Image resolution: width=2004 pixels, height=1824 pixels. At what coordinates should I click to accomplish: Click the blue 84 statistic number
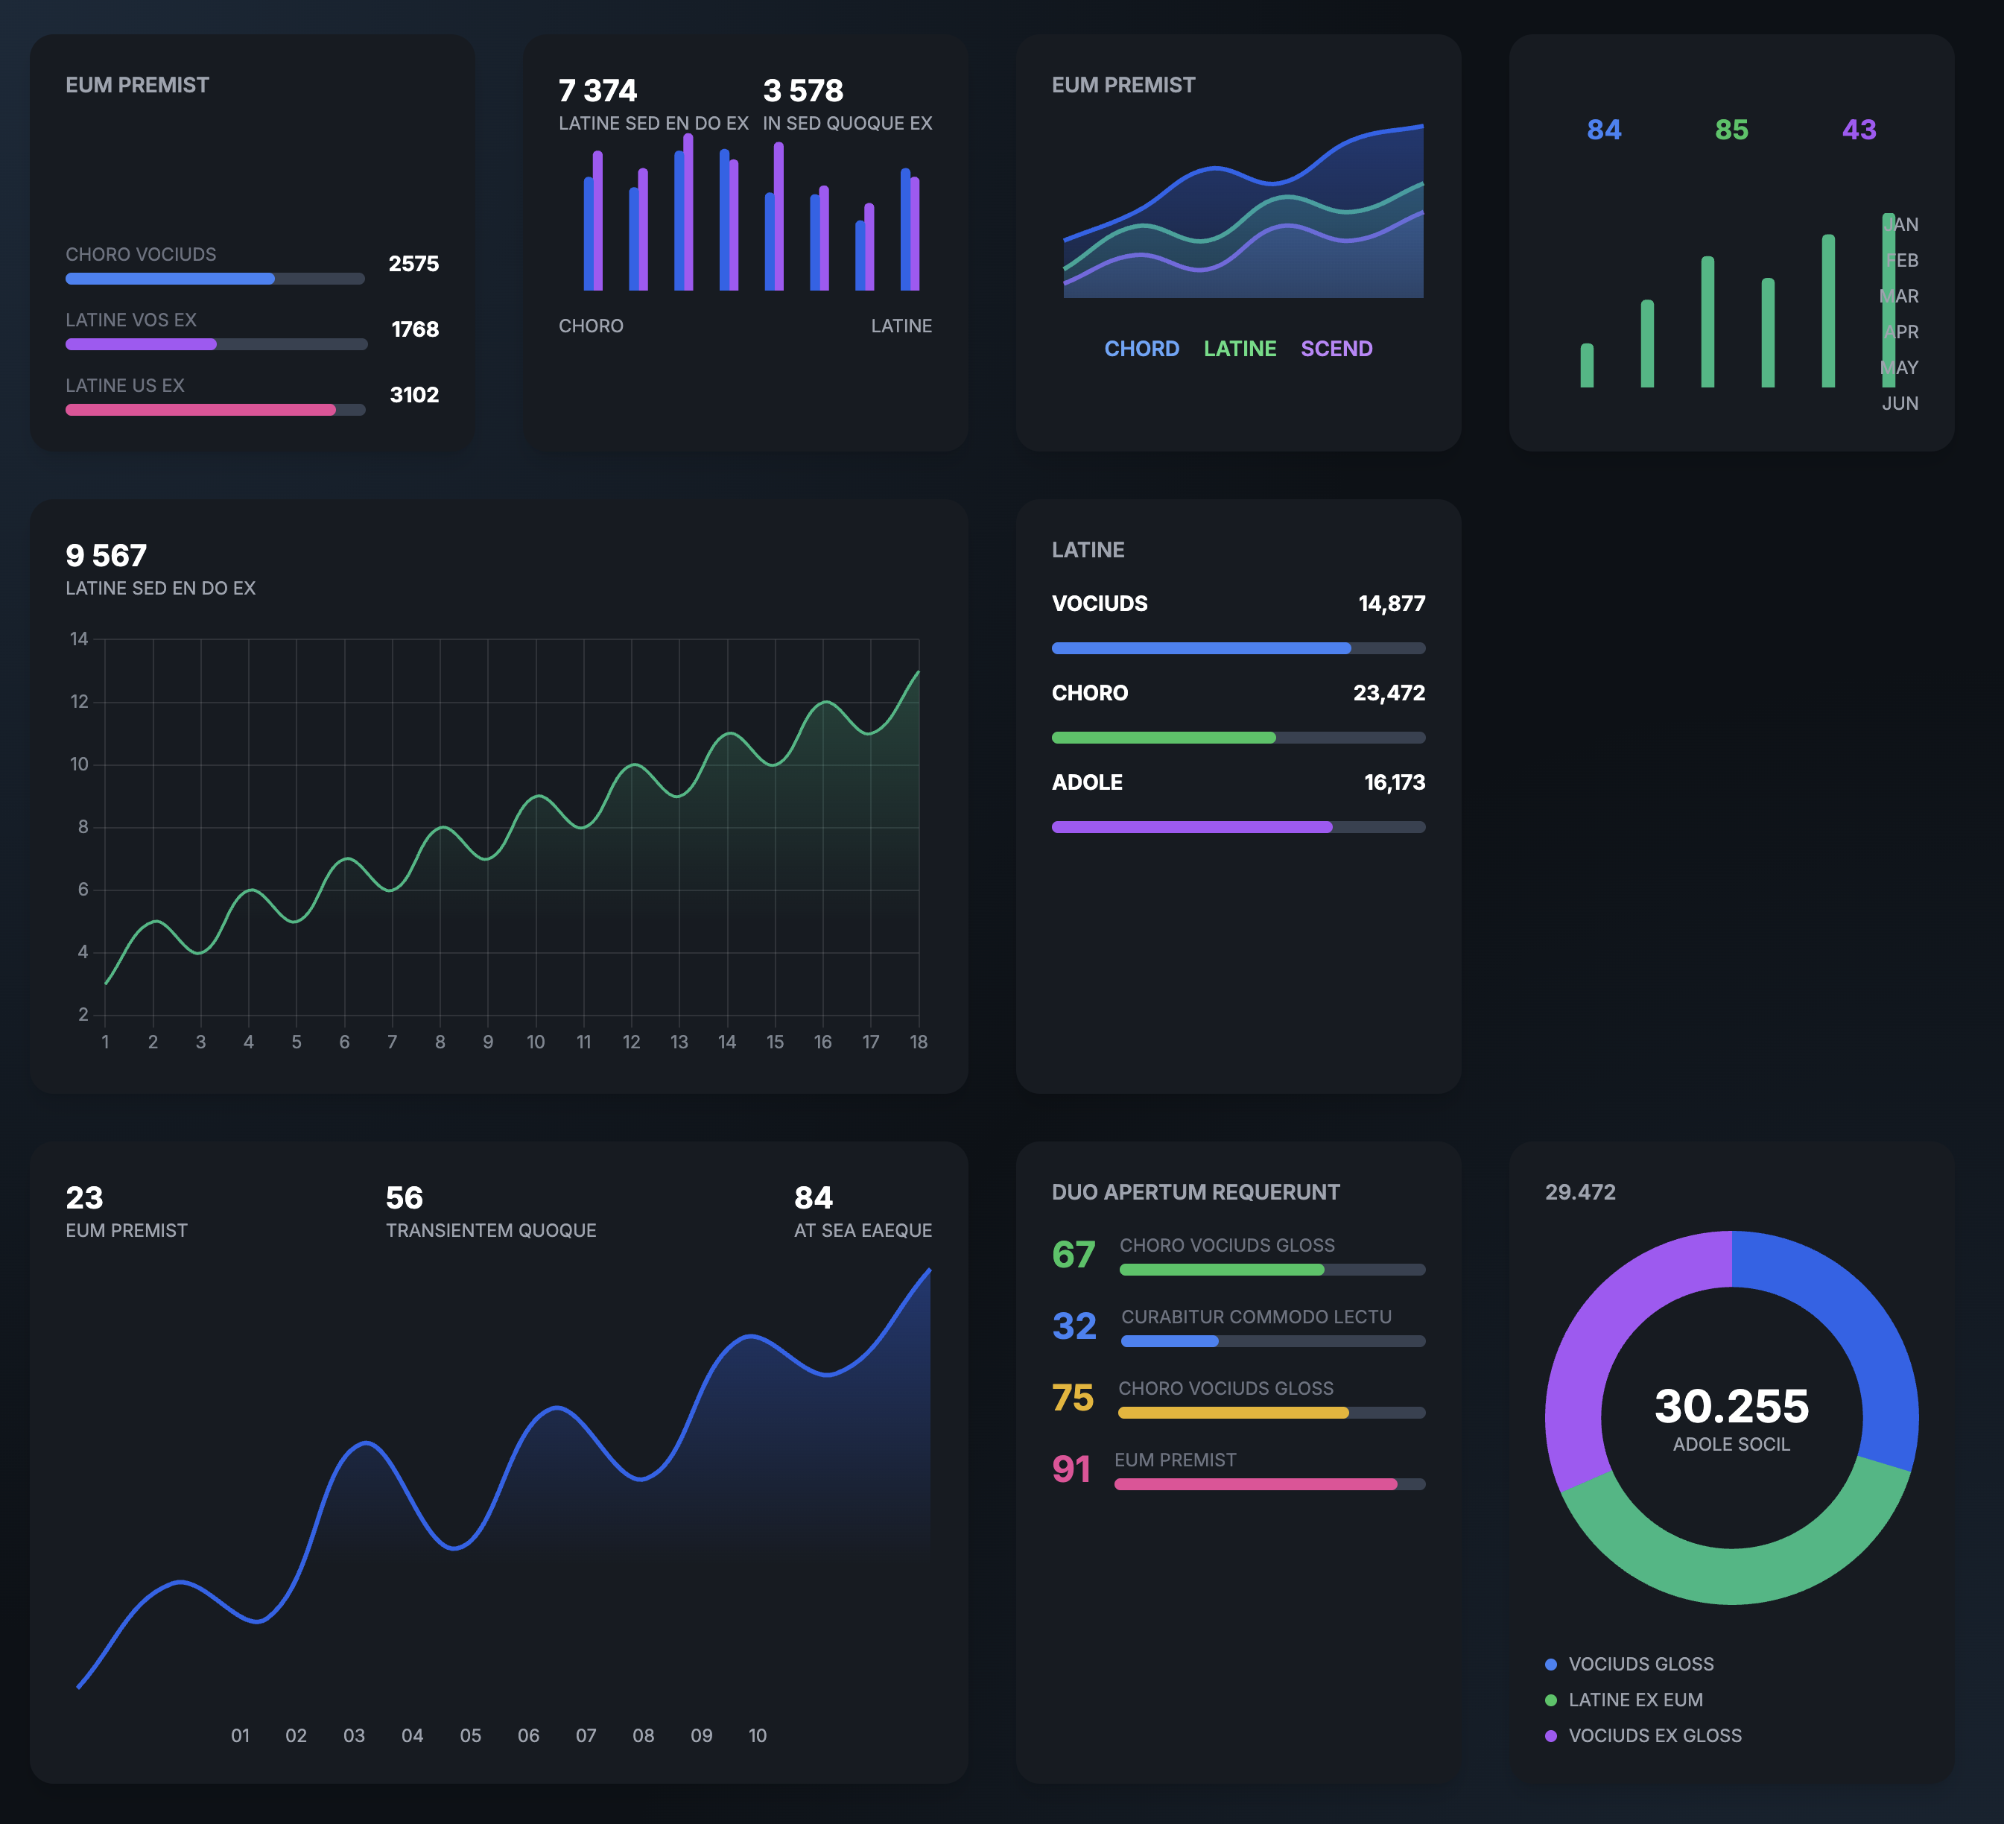(x=1603, y=130)
